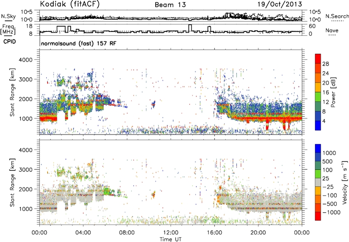The width and height of the screenshot is (349, 242).
Task: Click the velocity plot 'Slant Range [km]' label
Action: pos(12,183)
